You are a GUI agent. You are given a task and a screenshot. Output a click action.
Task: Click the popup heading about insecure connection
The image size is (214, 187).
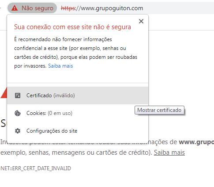click(72, 27)
